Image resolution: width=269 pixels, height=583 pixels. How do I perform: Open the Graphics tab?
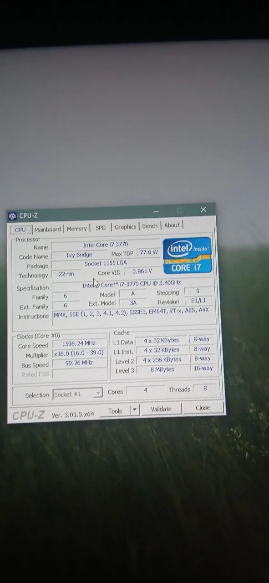[125, 227]
